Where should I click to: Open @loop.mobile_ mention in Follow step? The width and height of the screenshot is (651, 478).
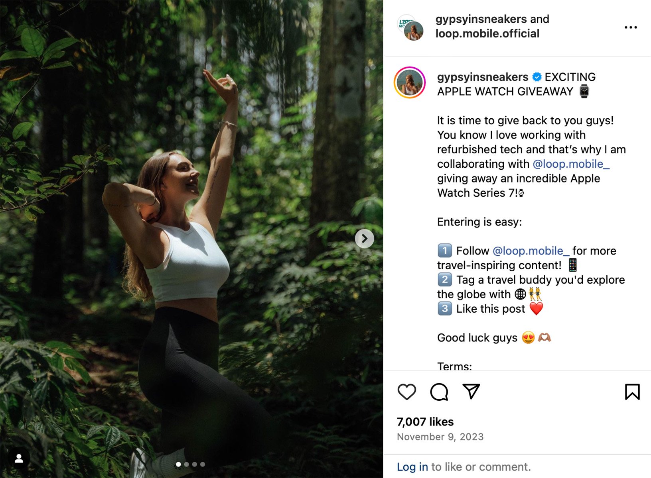click(531, 251)
